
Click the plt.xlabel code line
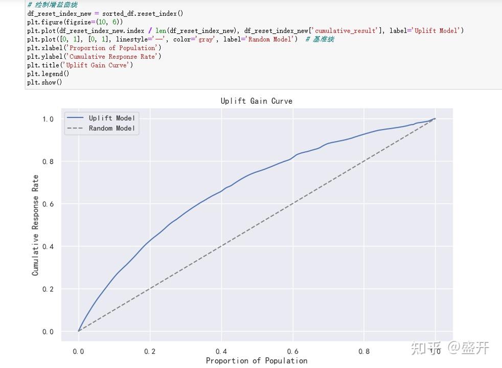[x=94, y=48]
